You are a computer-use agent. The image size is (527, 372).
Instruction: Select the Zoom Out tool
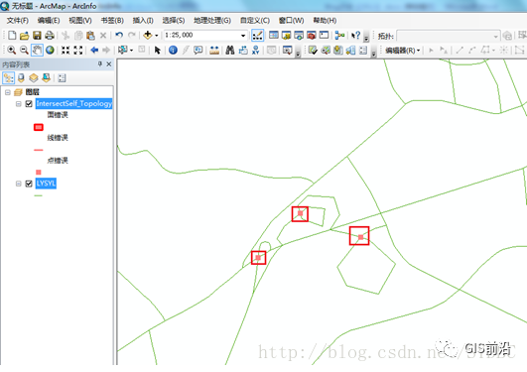[24, 50]
